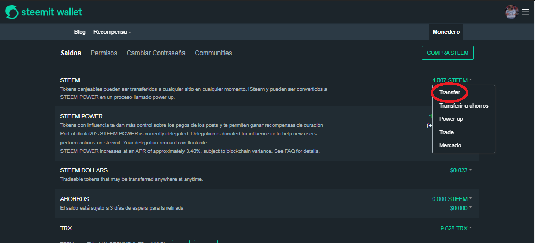Click the STEEM POWER heading

coord(82,116)
